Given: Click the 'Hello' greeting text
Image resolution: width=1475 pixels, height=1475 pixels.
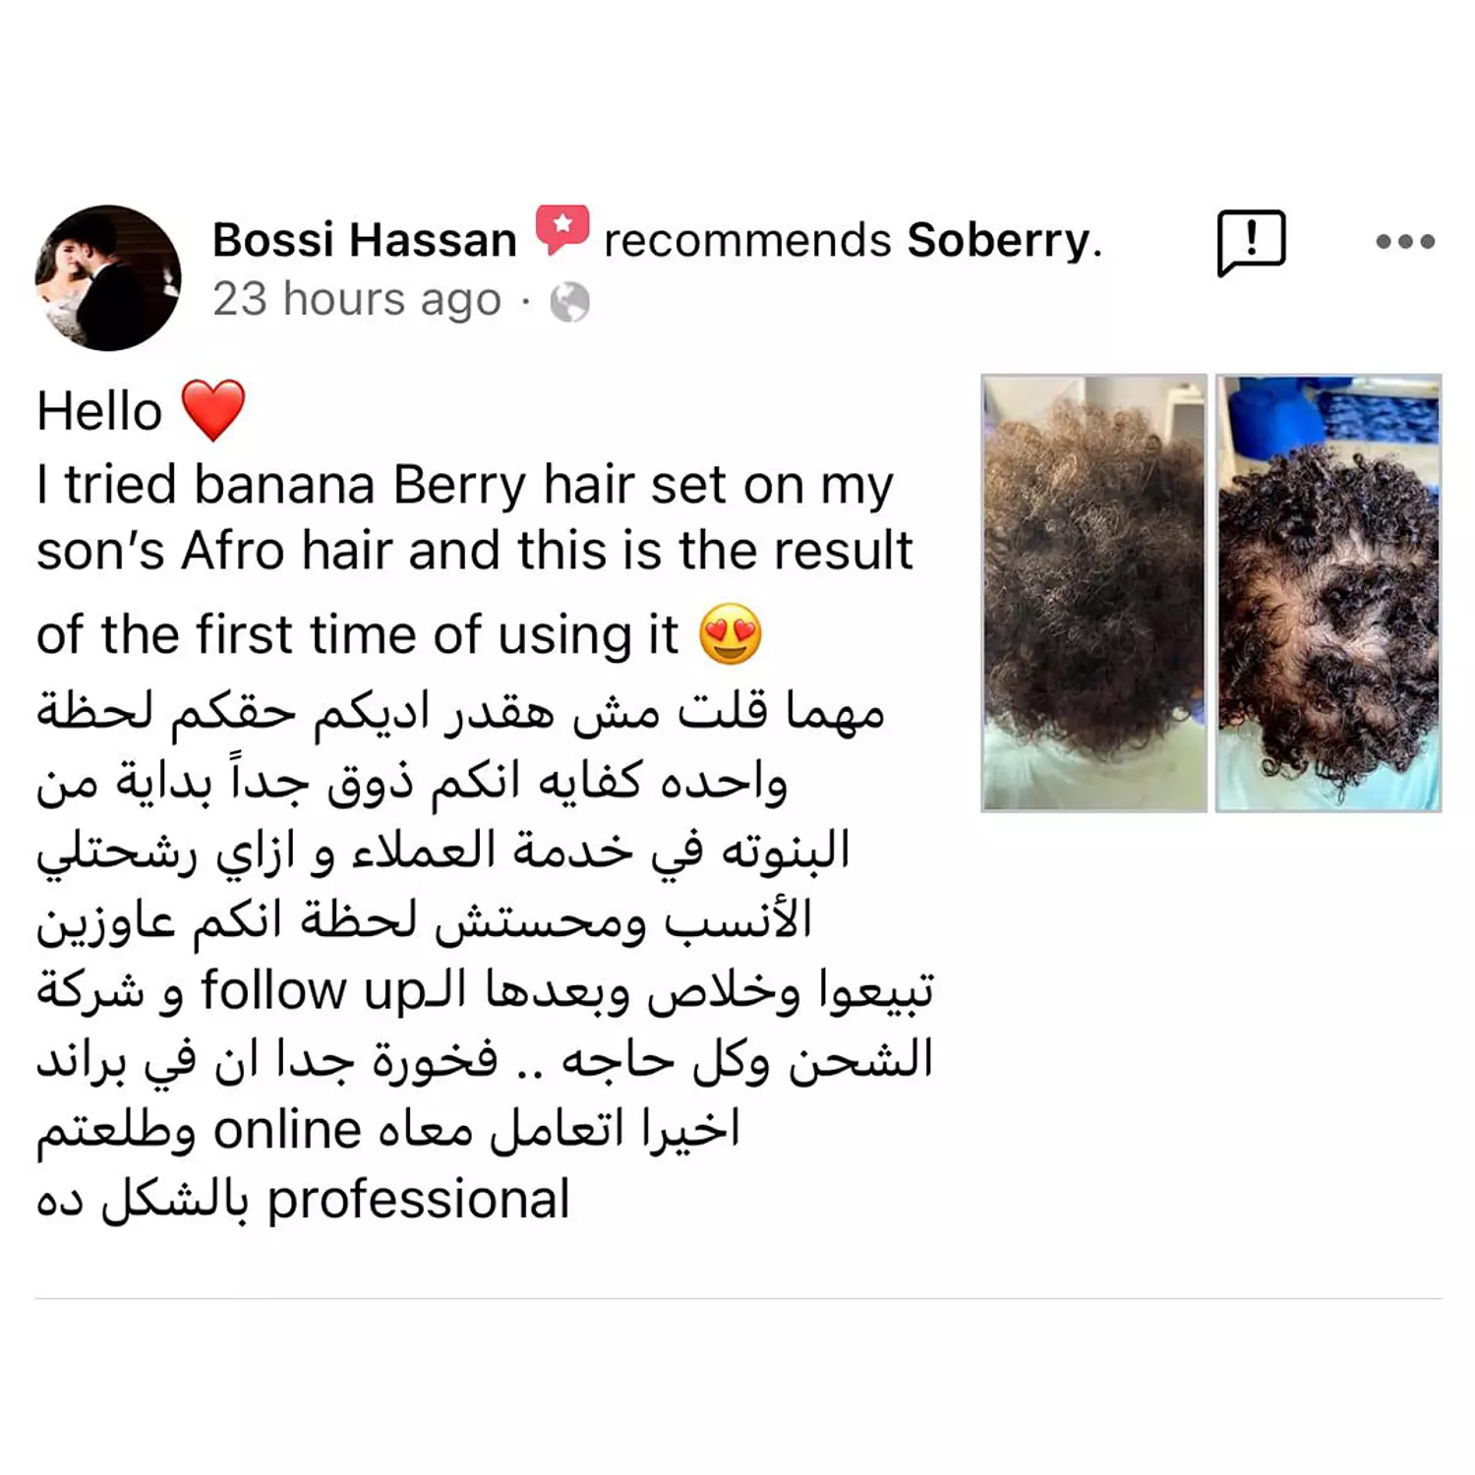Looking at the screenshot, I should [x=99, y=411].
